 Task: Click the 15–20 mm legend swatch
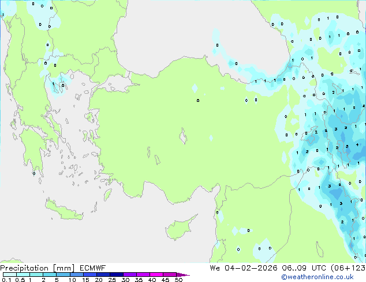point(89,275)
